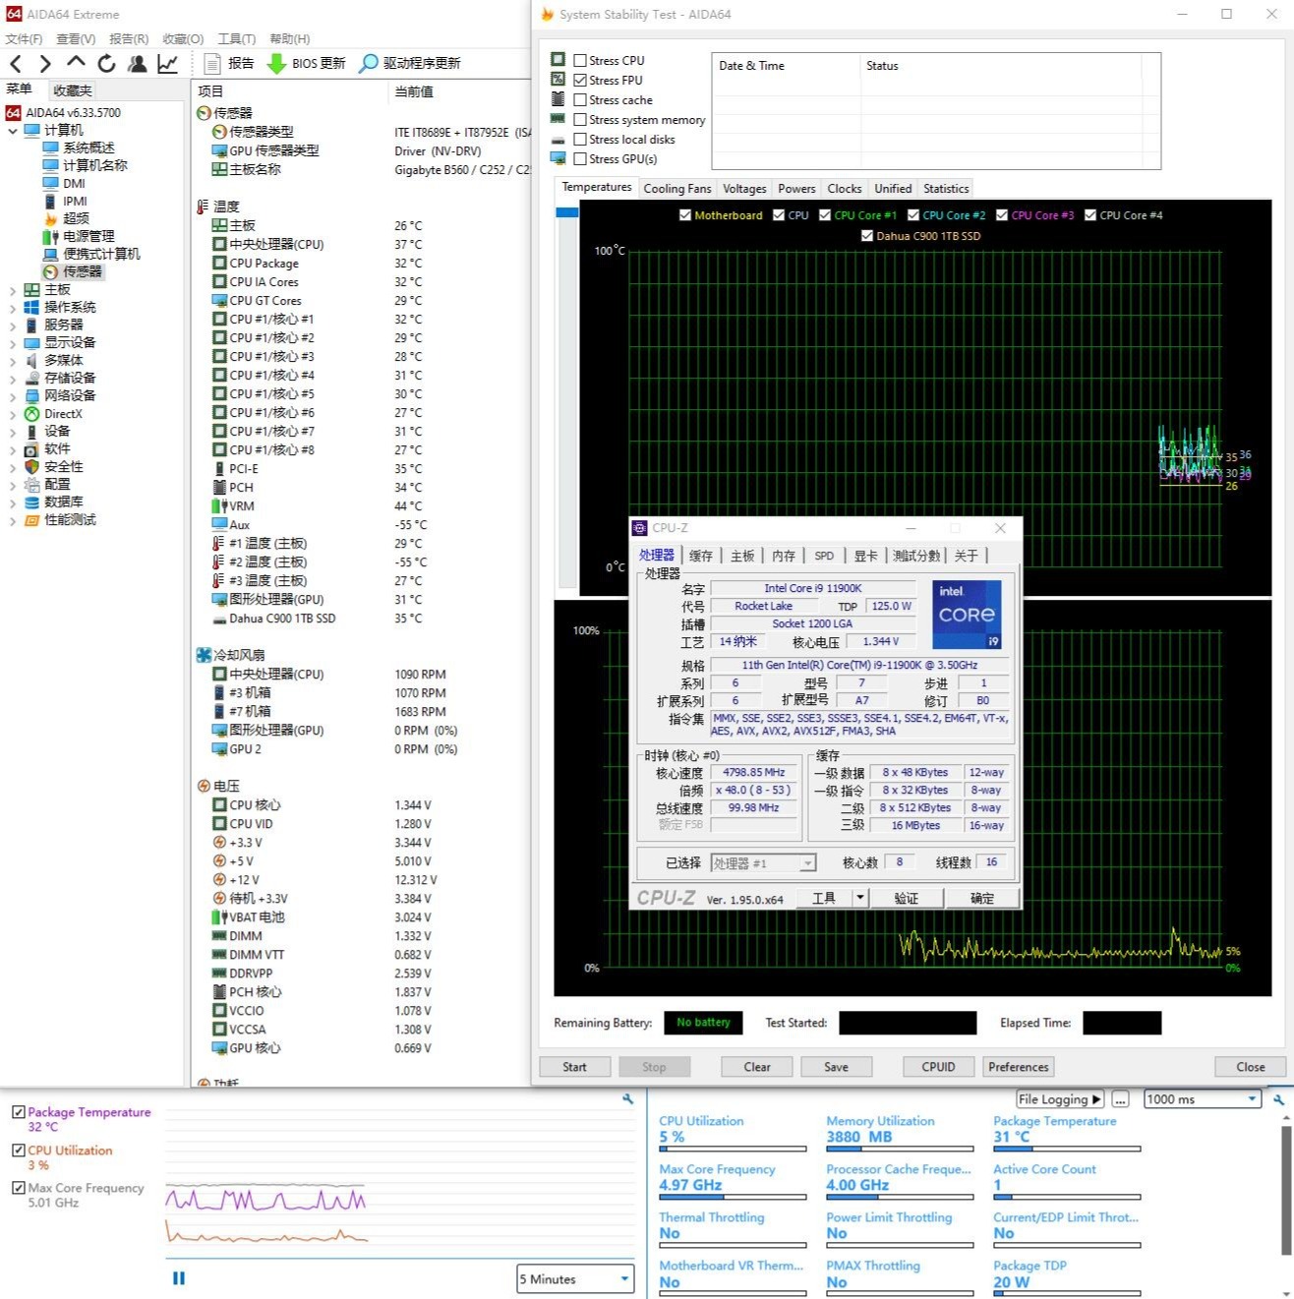This screenshot has width=1294, height=1299.
Task: Enable the Stress cache checkbox
Action: point(580,99)
